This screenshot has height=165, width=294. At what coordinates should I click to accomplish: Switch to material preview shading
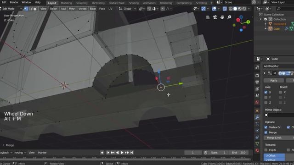pyautogui.click(x=240, y=9)
